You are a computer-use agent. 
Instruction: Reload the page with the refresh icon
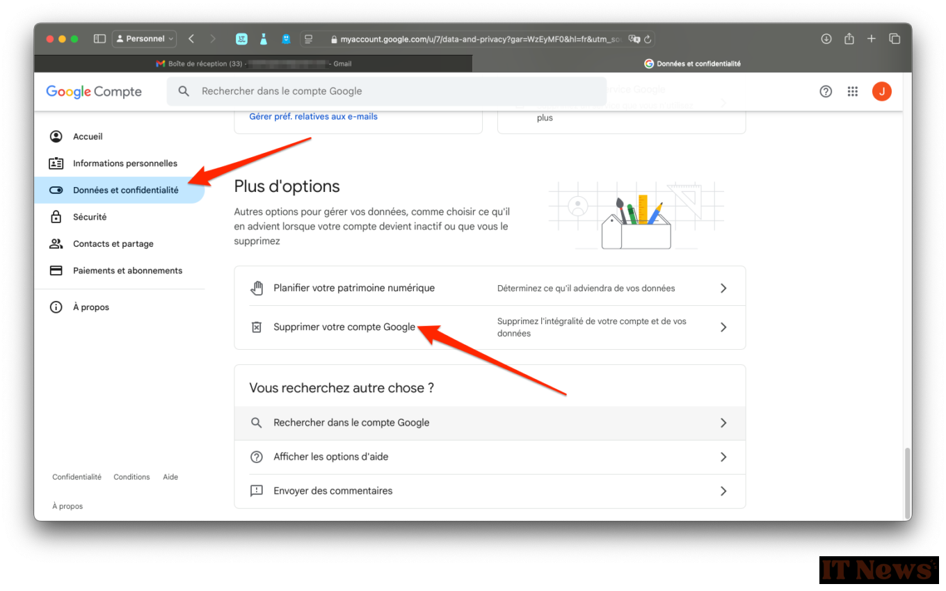648,39
